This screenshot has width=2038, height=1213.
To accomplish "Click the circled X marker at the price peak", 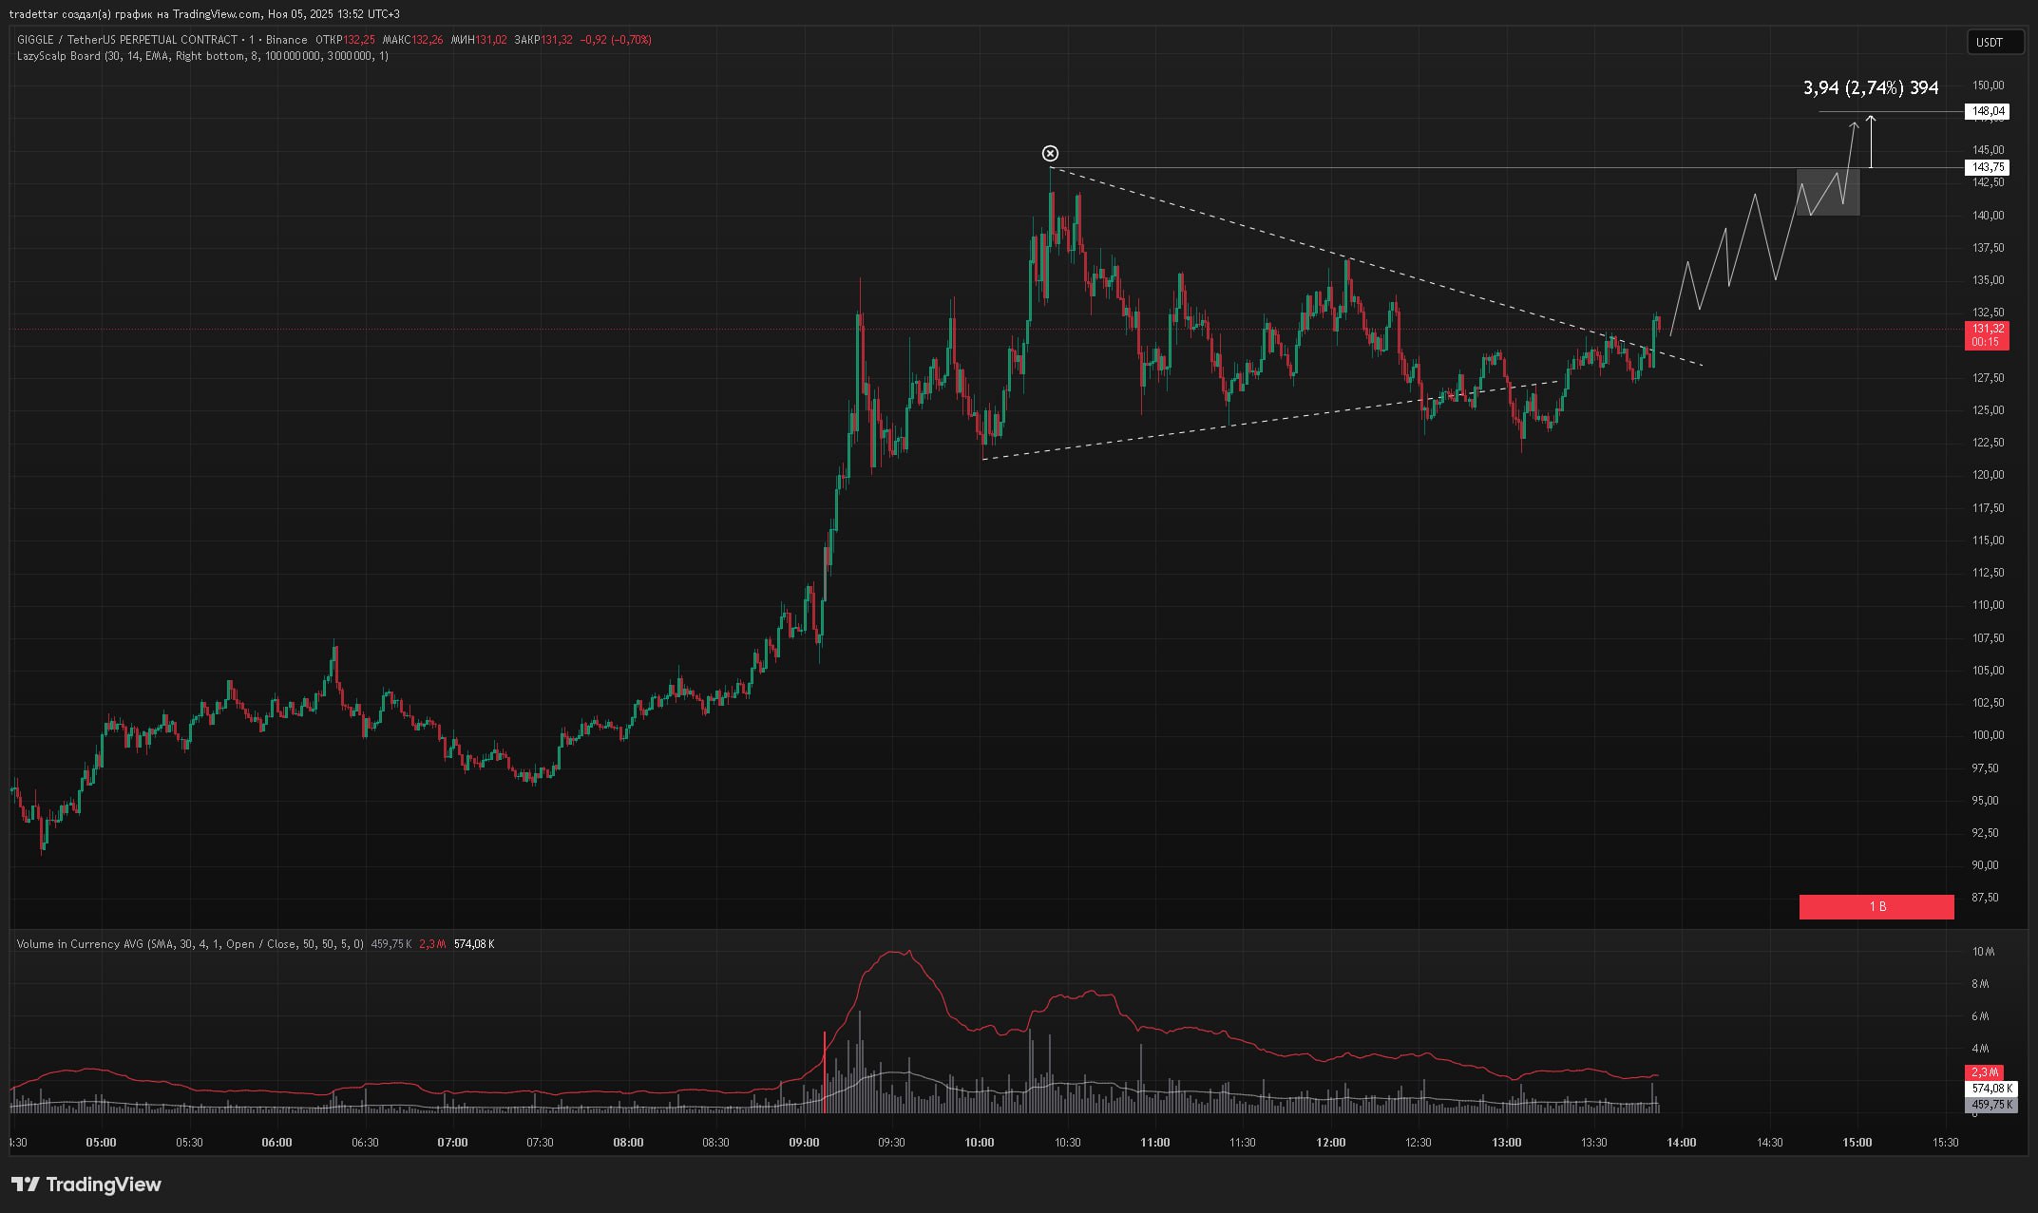I will [x=1050, y=154].
